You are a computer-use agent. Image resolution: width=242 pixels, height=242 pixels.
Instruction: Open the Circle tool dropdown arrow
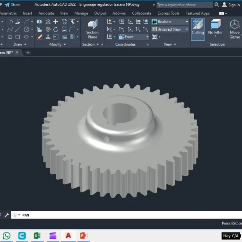click(x=32, y=29)
